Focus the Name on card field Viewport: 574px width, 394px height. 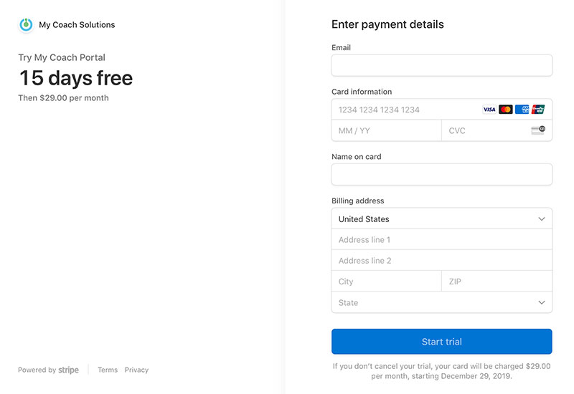tap(441, 175)
